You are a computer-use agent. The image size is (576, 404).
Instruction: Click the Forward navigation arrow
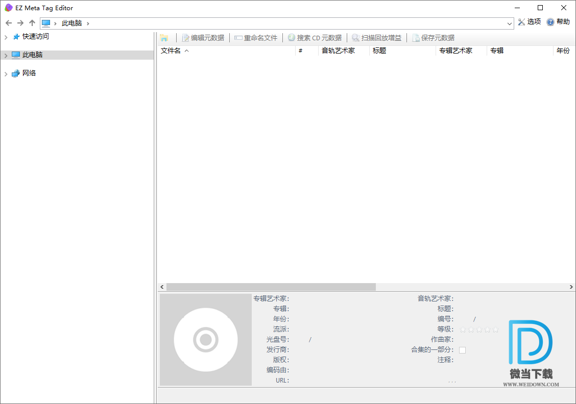[20, 23]
